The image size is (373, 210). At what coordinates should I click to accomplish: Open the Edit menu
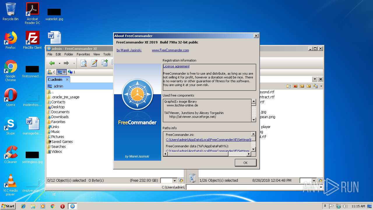[x=58, y=54]
